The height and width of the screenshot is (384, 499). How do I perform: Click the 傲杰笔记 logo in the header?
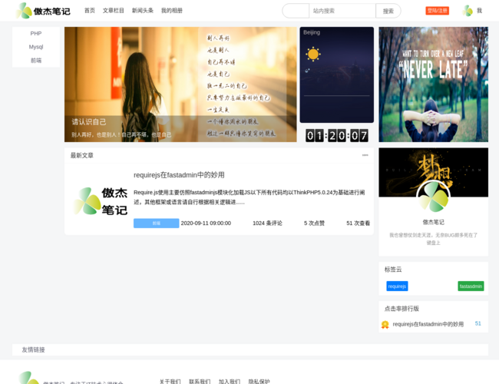(43, 11)
